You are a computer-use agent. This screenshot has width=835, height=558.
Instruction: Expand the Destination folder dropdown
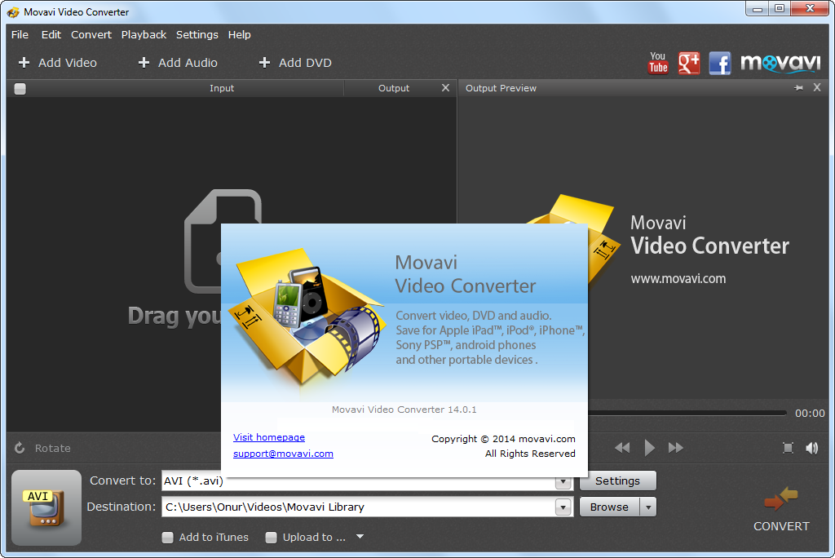click(x=563, y=507)
